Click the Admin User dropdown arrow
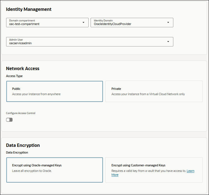The width and height of the screenshot is (209, 195). point(168,42)
